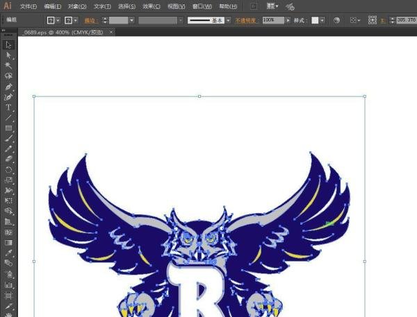Open the 选择 (Select) menu
This screenshot has width=417, height=317.
point(127,6)
